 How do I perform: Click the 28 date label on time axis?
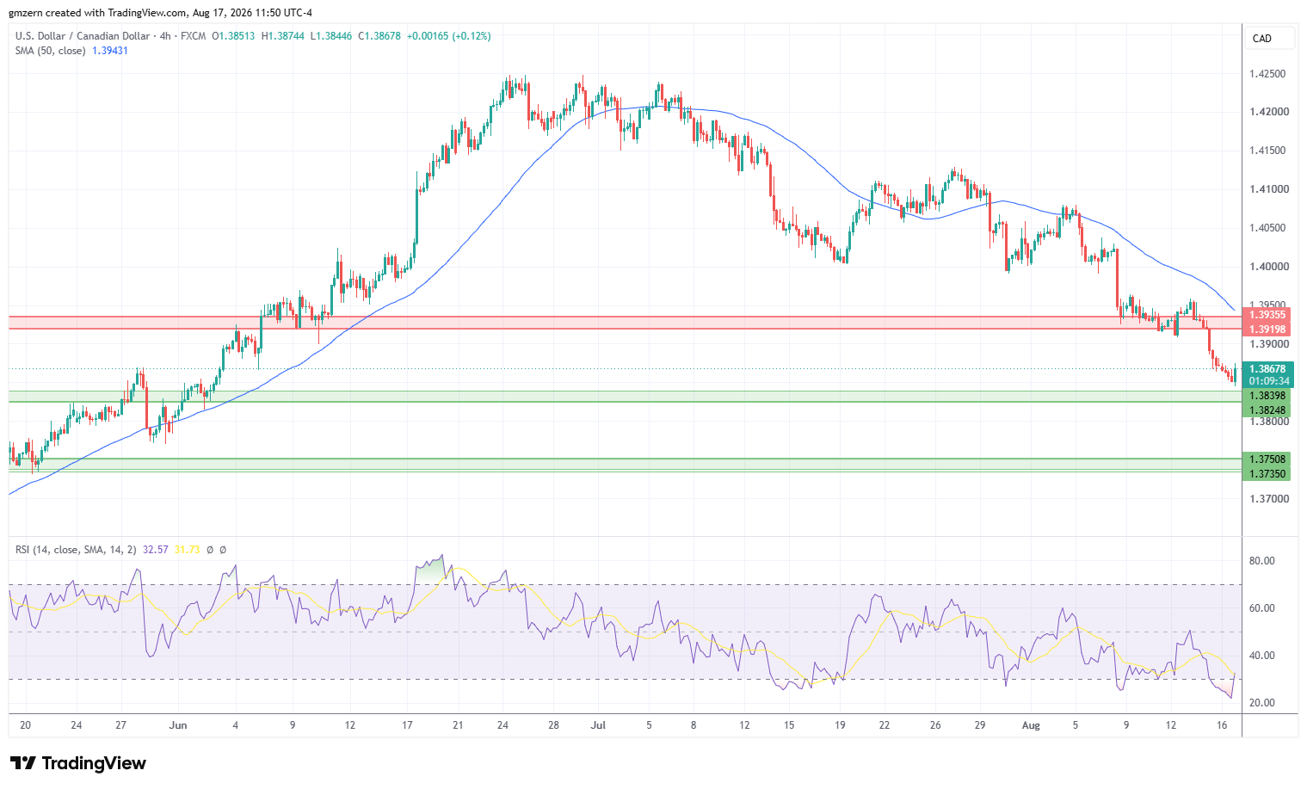[553, 725]
